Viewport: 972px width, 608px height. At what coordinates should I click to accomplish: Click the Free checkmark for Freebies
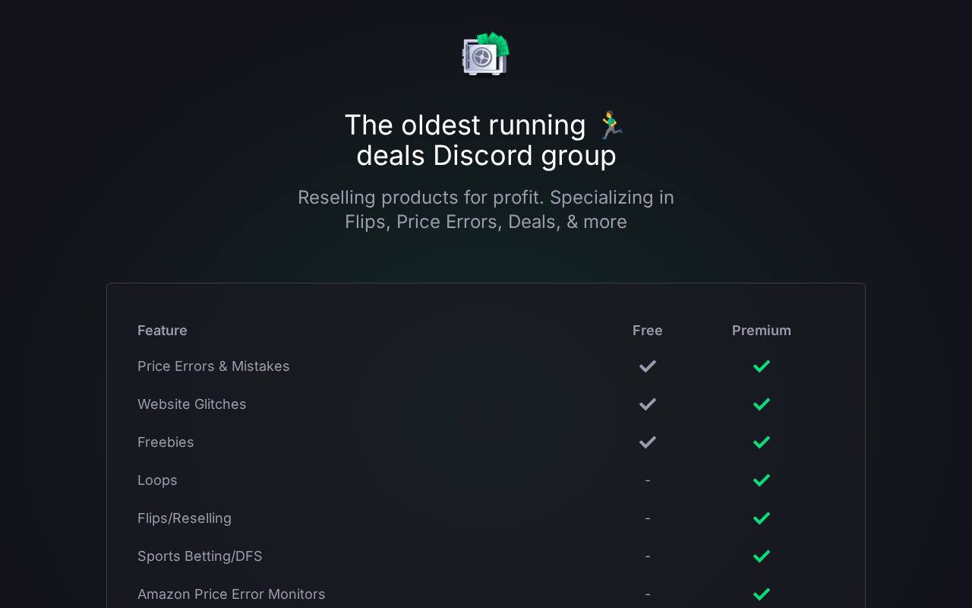[647, 442]
